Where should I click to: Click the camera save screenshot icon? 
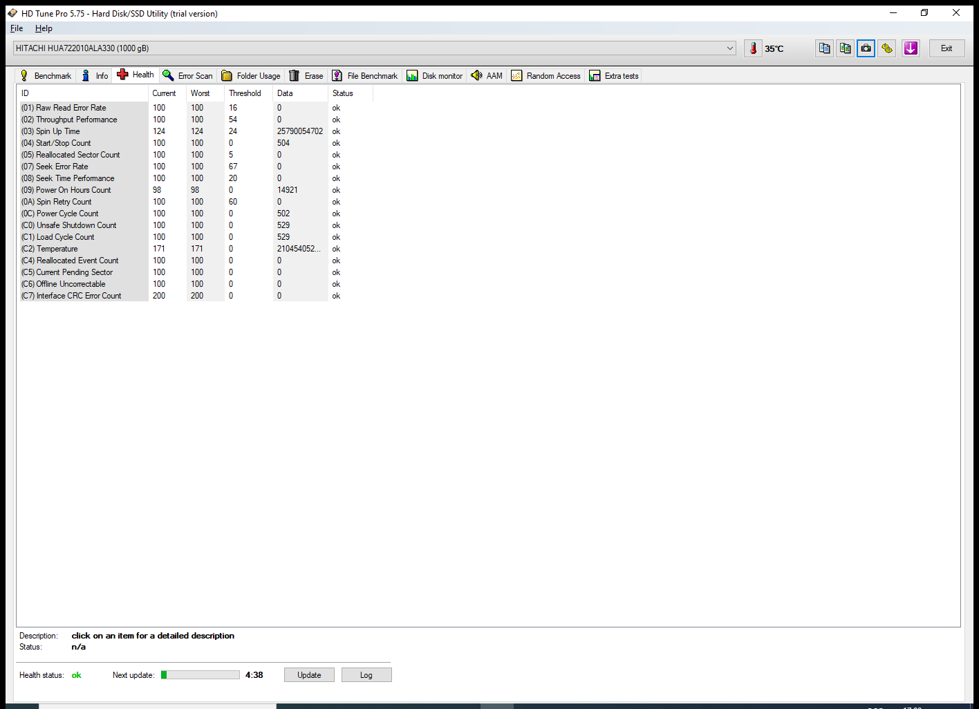point(866,48)
